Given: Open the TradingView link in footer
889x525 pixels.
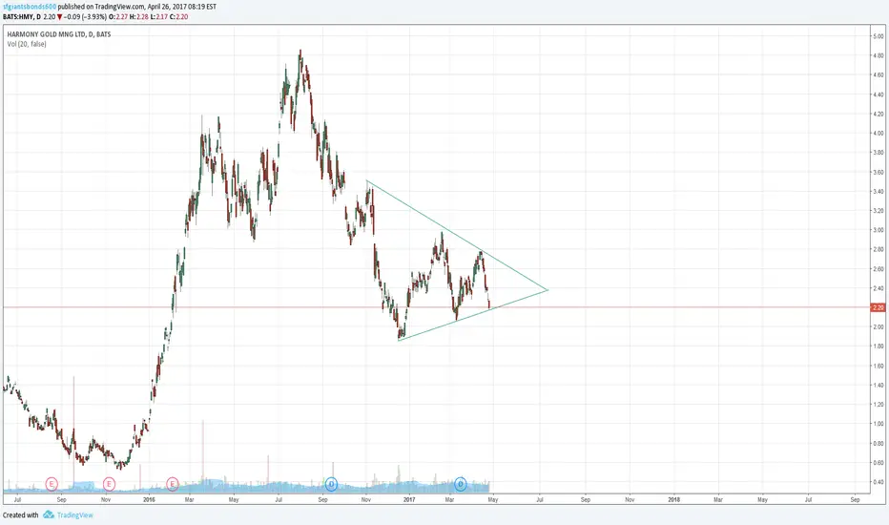Looking at the screenshot, I should tap(74, 515).
